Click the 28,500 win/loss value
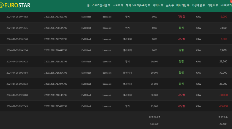Screen dimensions: 232x129 223,62
